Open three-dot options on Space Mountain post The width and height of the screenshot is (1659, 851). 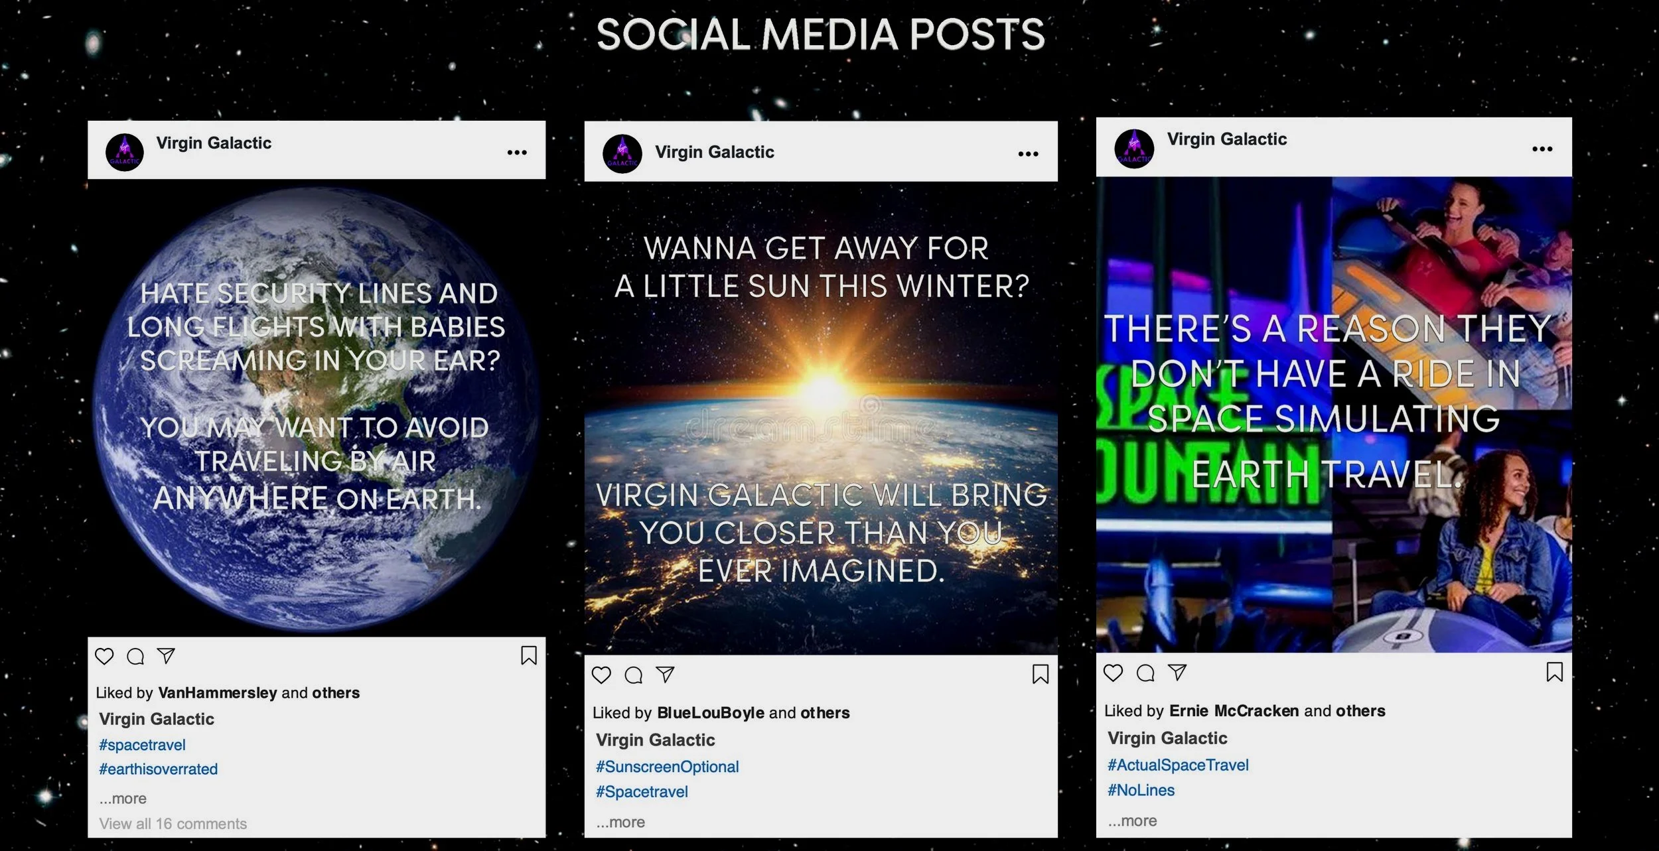coord(1542,149)
